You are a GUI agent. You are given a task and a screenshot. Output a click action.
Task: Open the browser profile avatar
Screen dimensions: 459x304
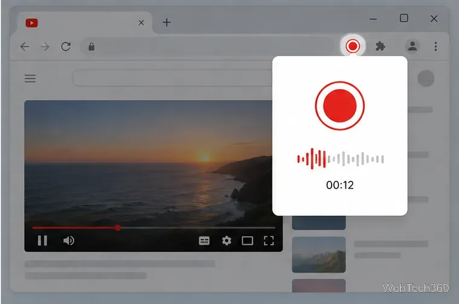pos(412,46)
